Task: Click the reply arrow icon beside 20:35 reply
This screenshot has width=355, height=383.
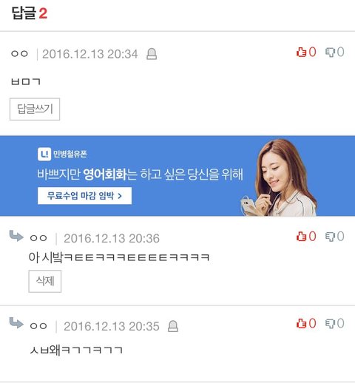Action: (x=16, y=323)
